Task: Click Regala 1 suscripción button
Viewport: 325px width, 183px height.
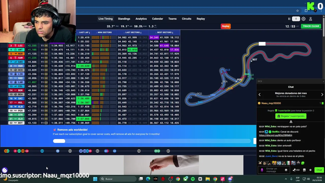Action: pyautogui.click(x=291, y=116)
